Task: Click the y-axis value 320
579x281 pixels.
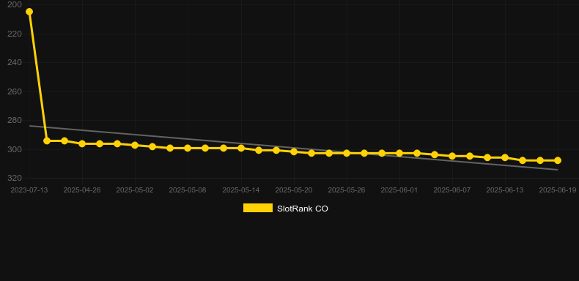Action: [x=15, y=178]
